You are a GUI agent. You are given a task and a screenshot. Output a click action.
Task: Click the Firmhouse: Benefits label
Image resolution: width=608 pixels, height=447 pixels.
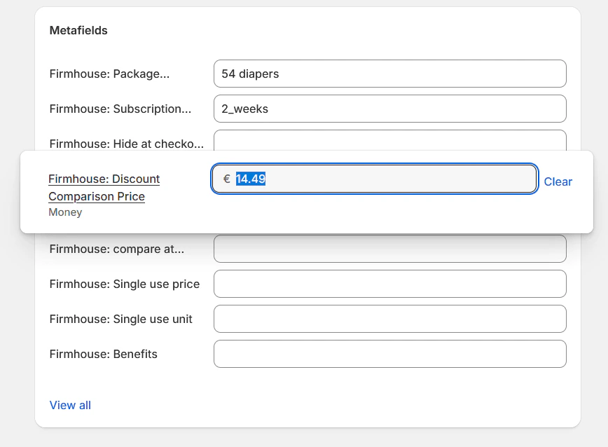coord(103,354)
